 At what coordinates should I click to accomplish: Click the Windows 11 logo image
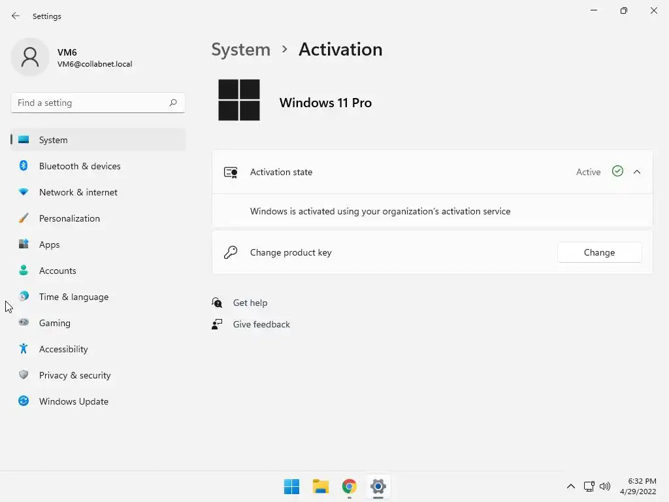(x=239, y=100)
